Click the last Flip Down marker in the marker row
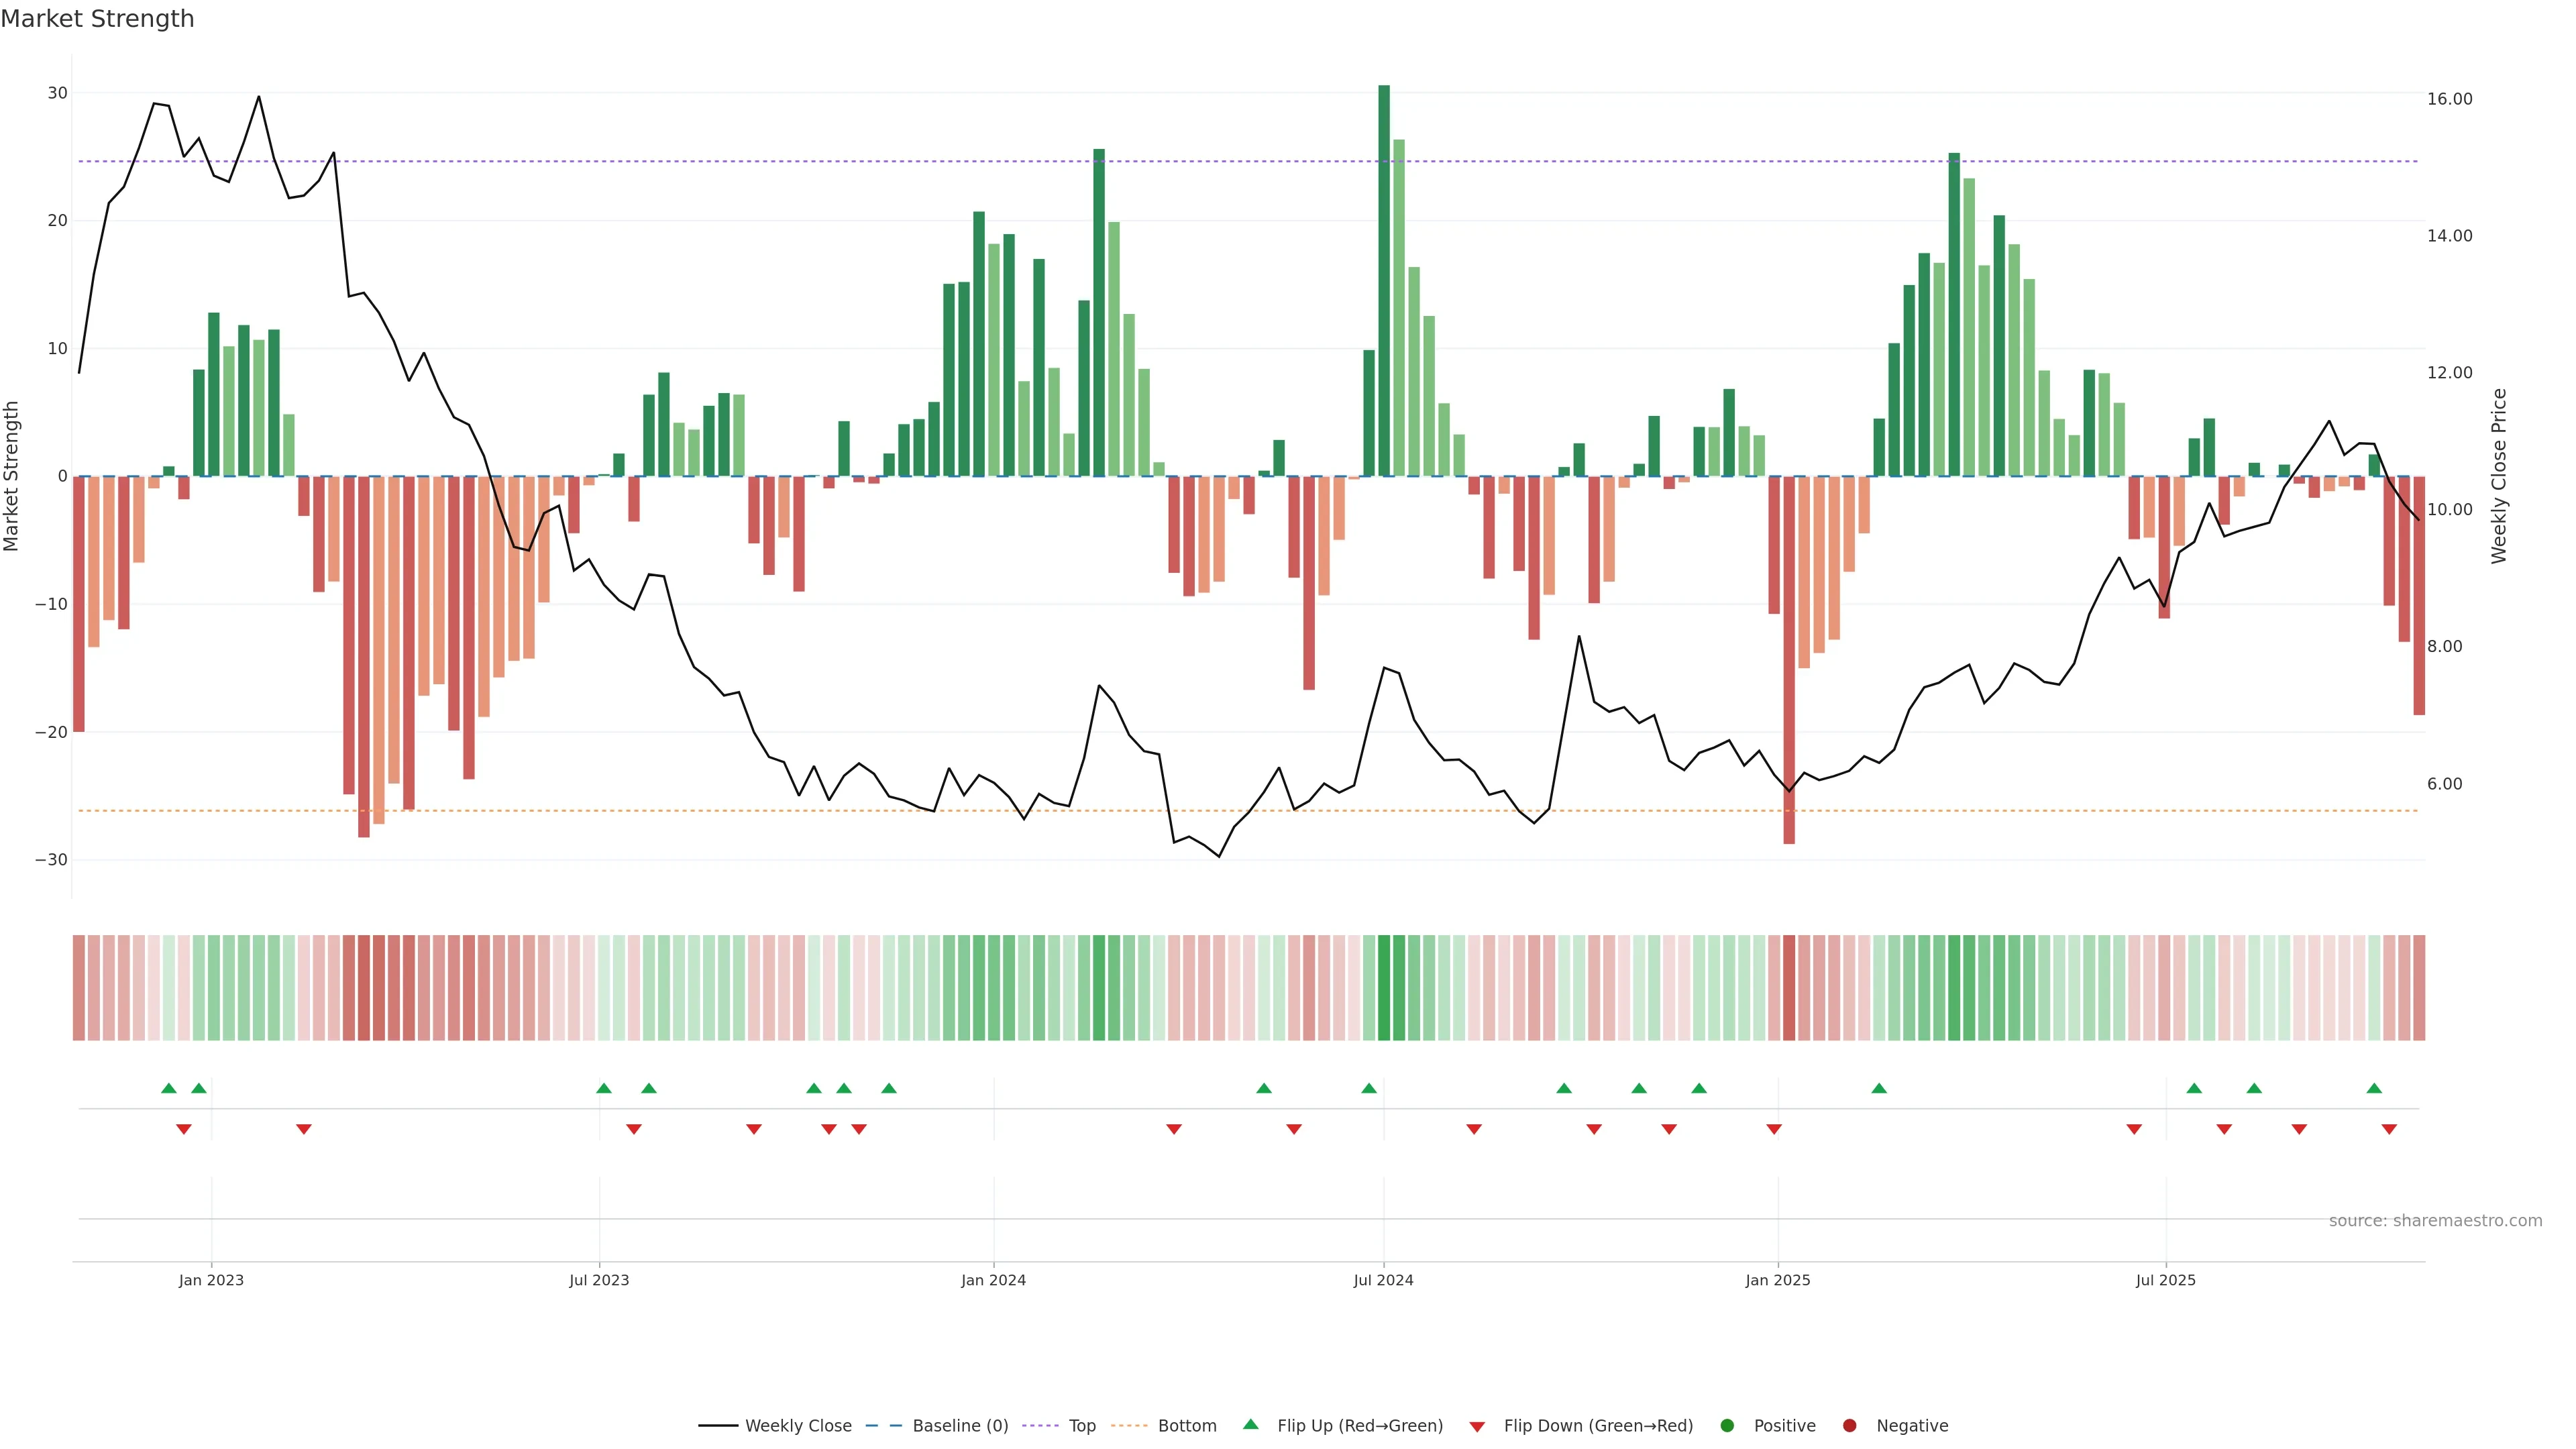 coord(2389,1129)
